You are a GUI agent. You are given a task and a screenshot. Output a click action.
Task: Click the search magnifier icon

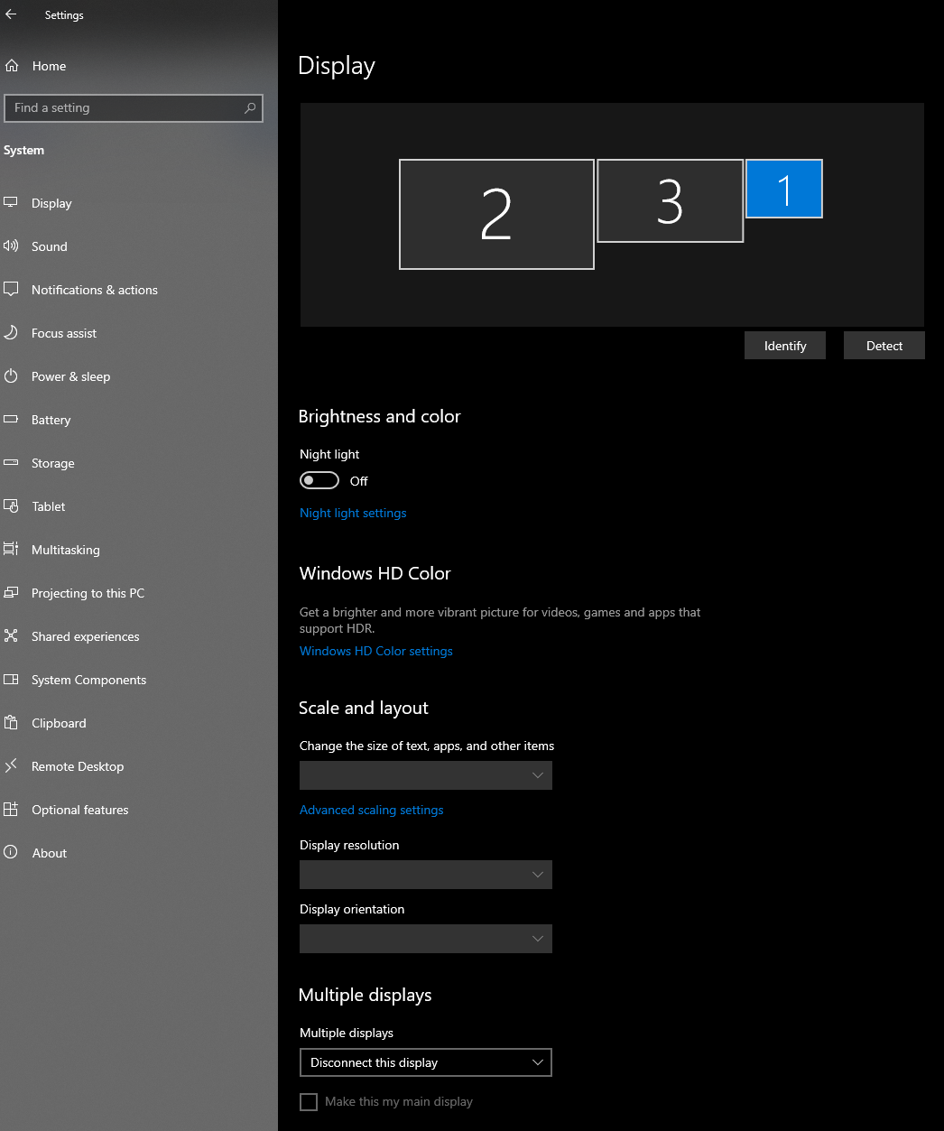pyautogui.click(x=250, y=108)
